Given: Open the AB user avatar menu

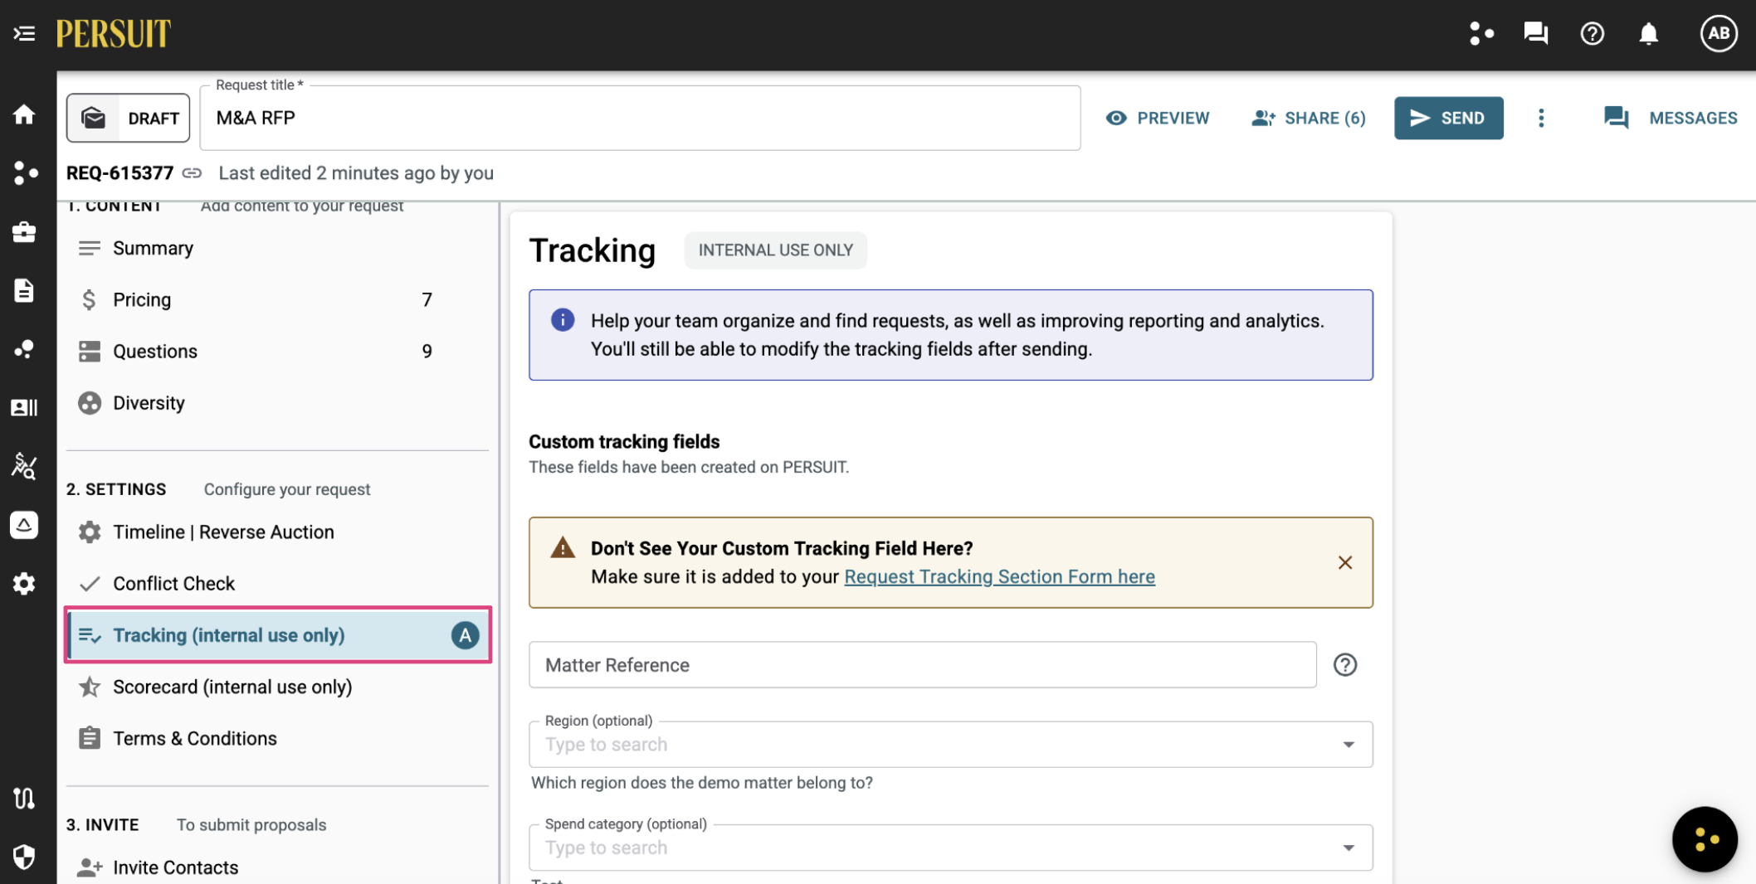Looking at the screenshot, I should click(x=1719, y=34).
